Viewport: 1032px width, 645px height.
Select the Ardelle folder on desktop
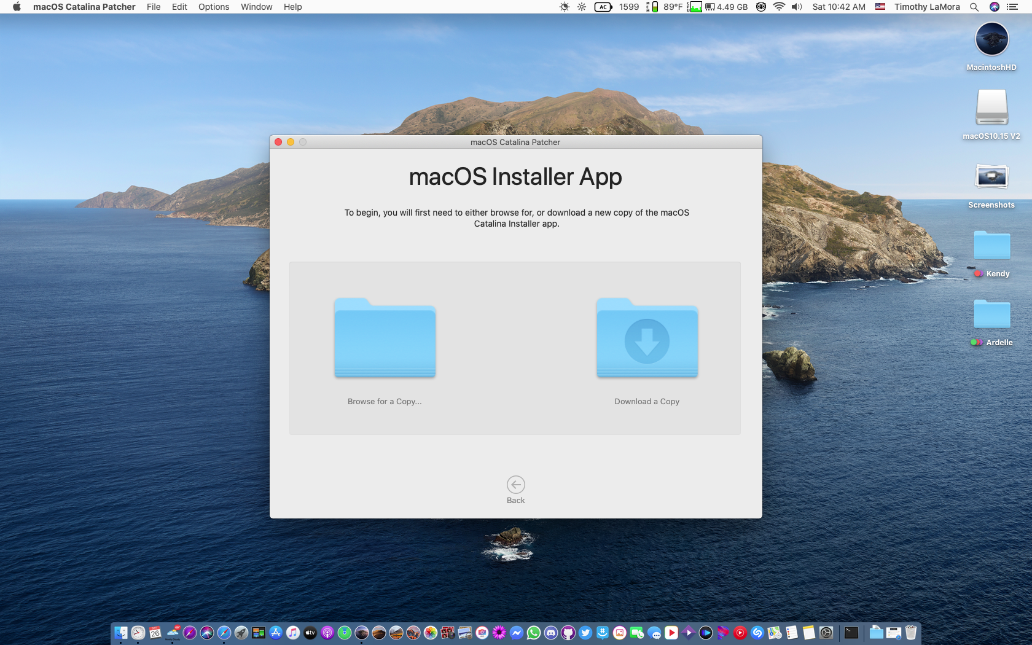tap(991, 314)
